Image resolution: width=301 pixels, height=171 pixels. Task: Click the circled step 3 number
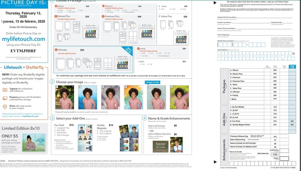(x=52, y=118)
